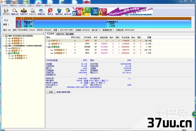
Task: Switch to the 分区参数 tab
Action: tap(50, 34)
